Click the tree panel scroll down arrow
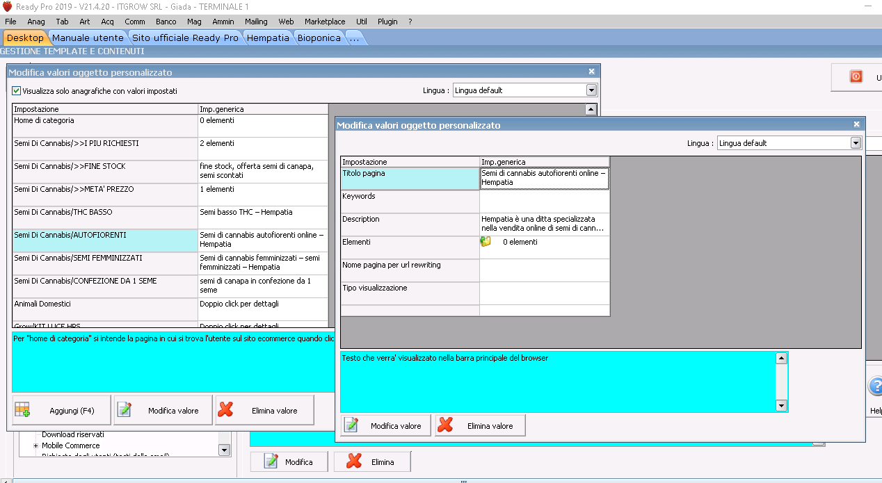Image resolution: width=882 pixels, height=483 pixels. tap(224, 450)
